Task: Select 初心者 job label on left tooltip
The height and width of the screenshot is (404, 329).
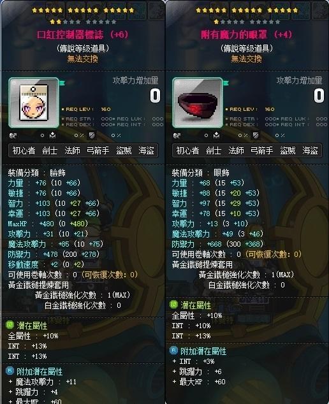Action: (x=24, y=150)
